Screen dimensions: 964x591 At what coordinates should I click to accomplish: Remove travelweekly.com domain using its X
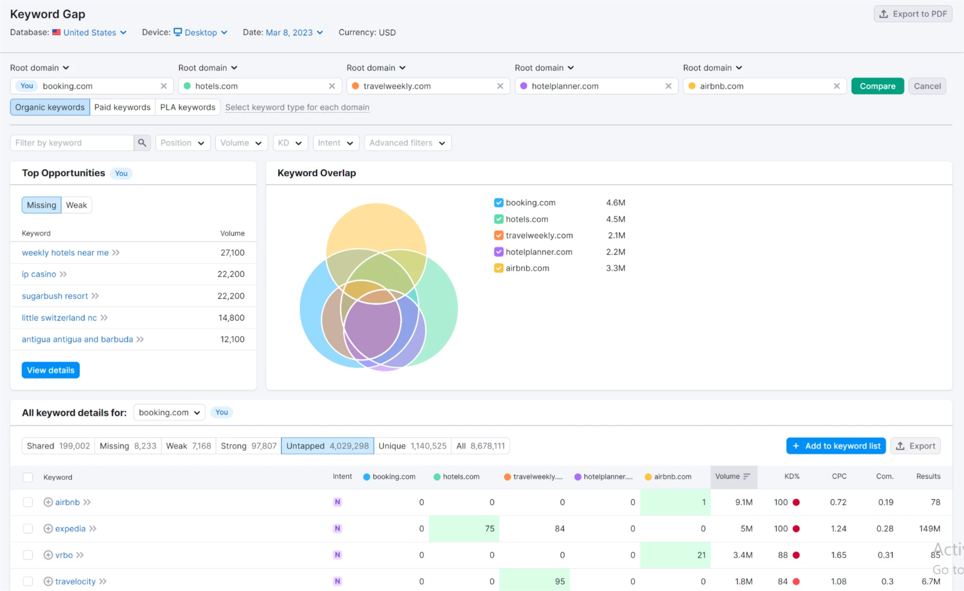click(500, 86)
